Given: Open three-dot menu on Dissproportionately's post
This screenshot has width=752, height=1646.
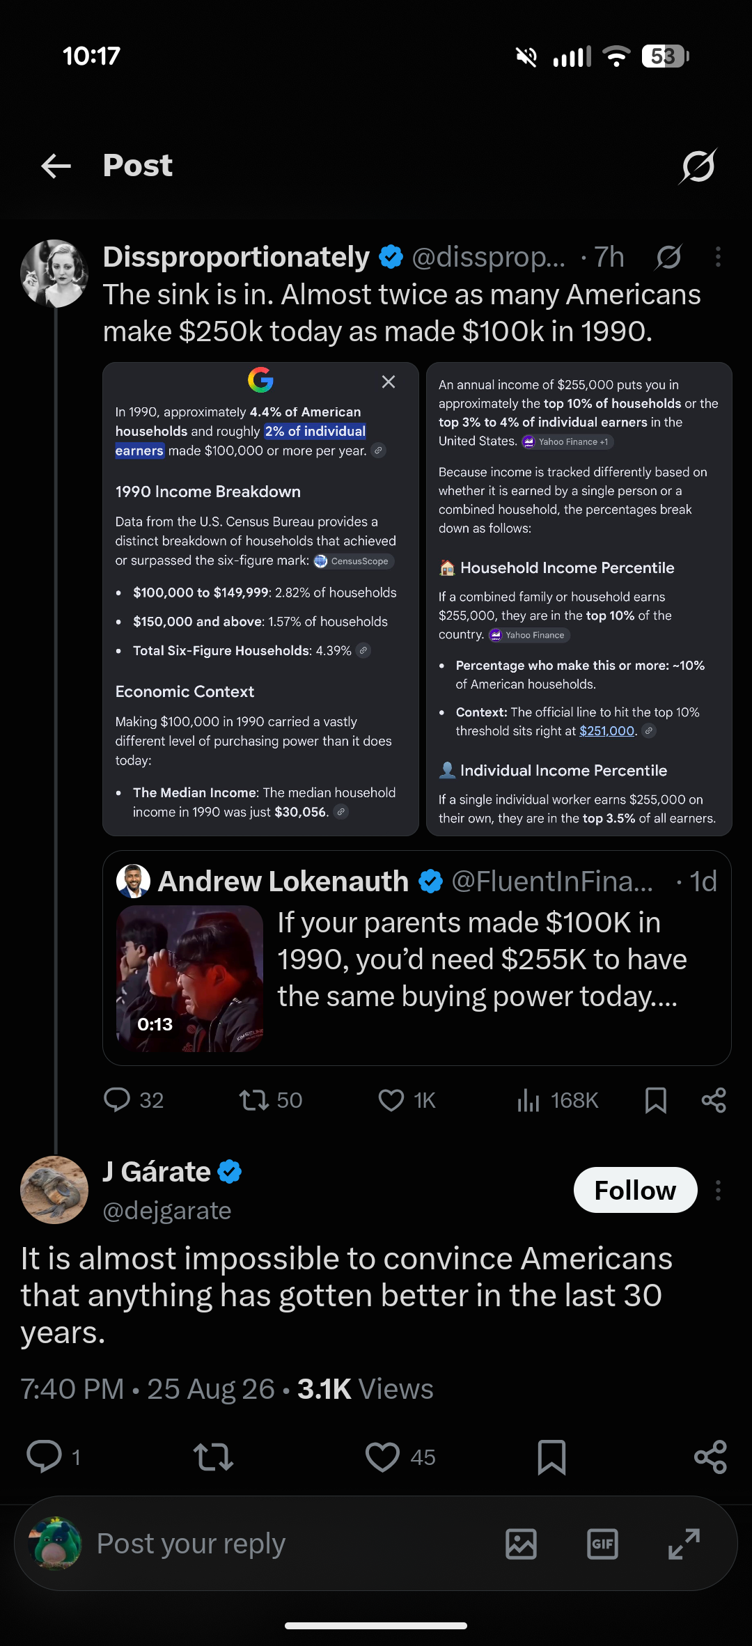Looking at the screenshot, I should pyautogui.click(x=718, y=257).
